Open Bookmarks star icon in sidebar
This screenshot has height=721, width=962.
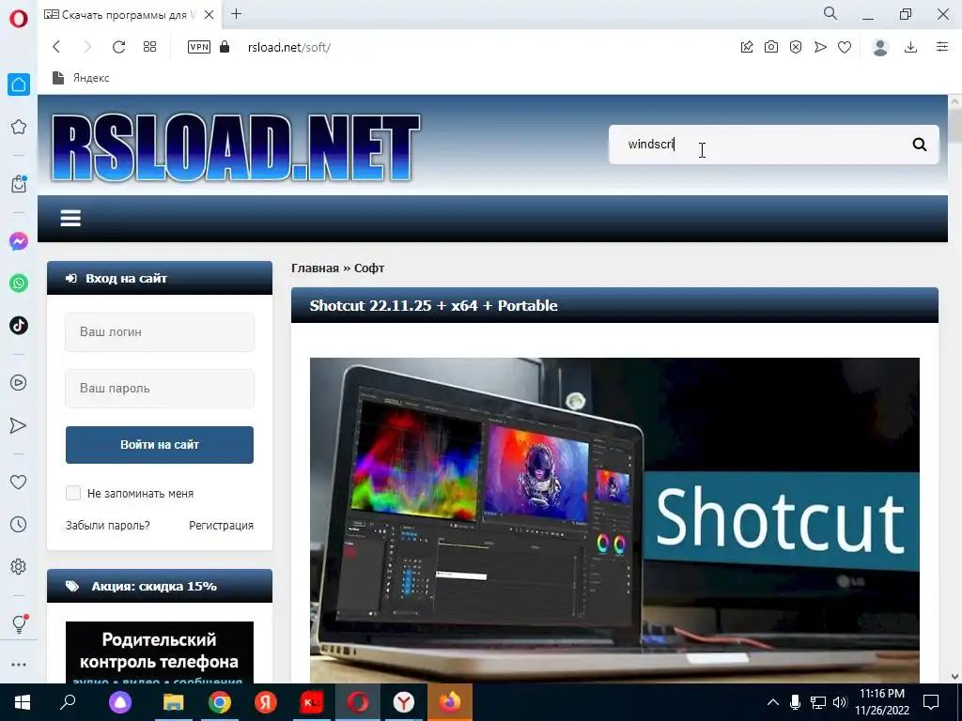(19, 127)
